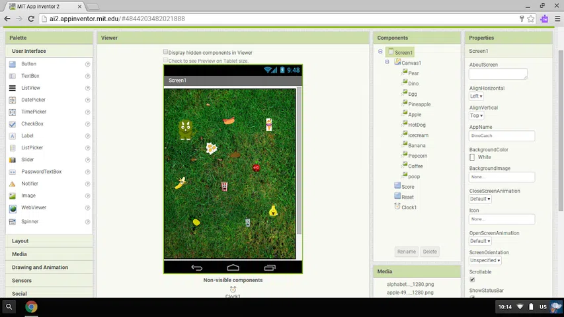Click the Rename button
This screenshot has width=564, height=317.
pos(407,252)
